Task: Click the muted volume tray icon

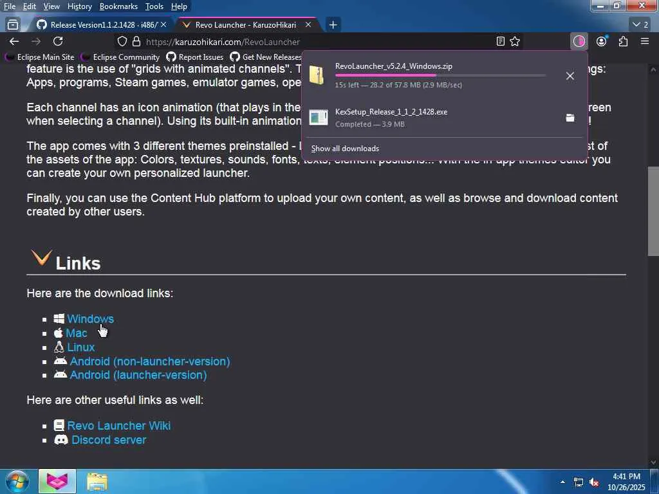Action: point(594,482)
